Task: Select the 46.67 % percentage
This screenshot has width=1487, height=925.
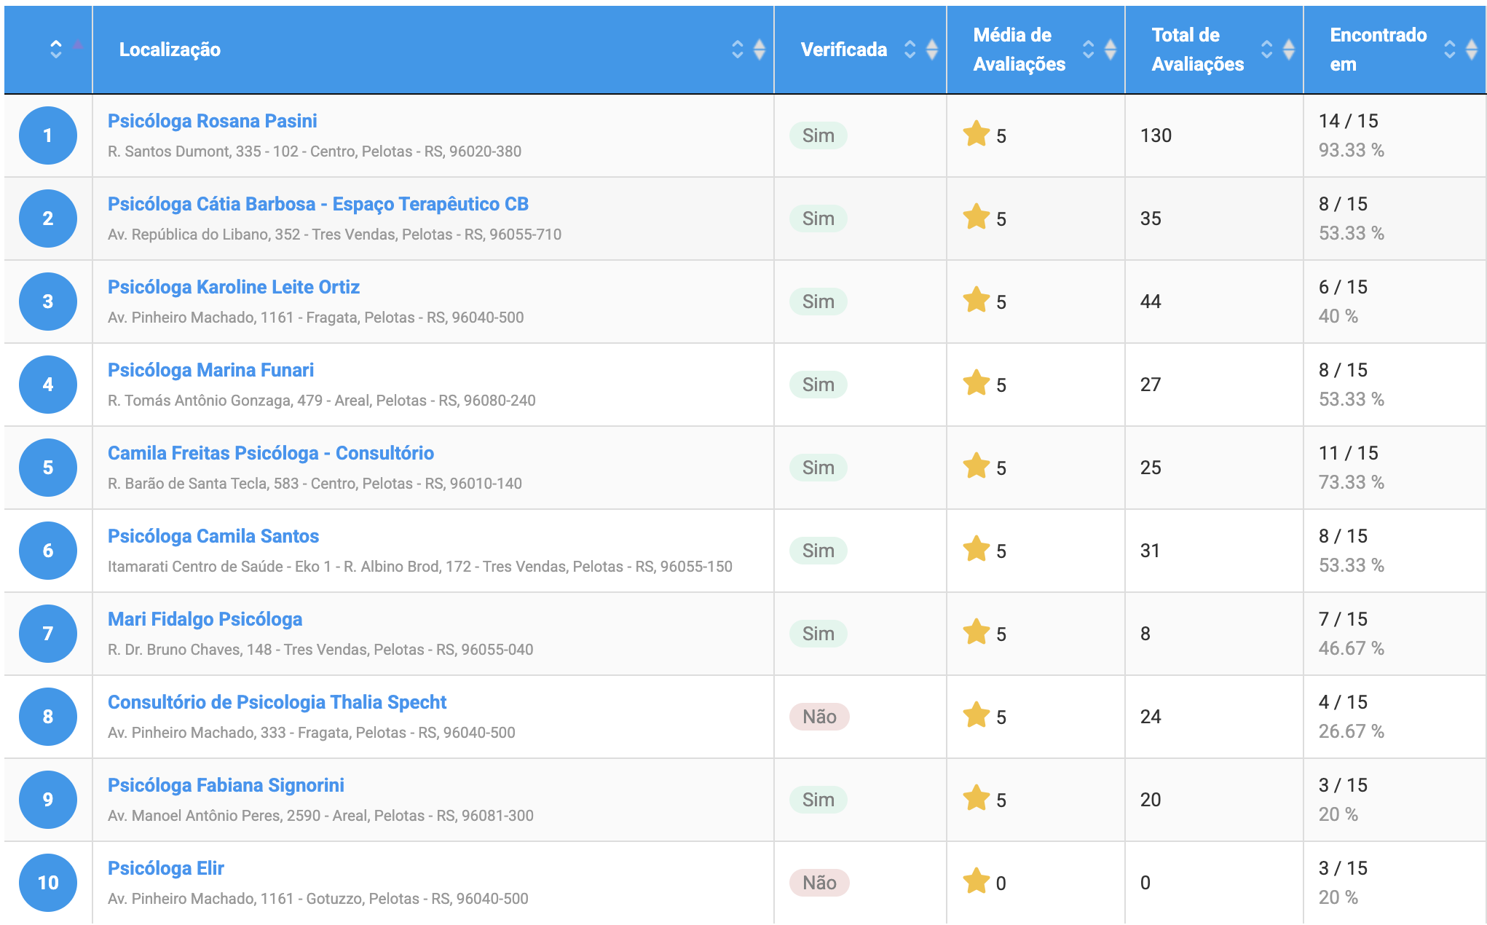Action: [1351, 648]
